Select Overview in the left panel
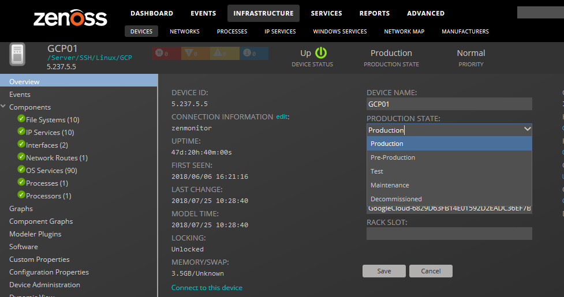 click(x=79, y=81)
